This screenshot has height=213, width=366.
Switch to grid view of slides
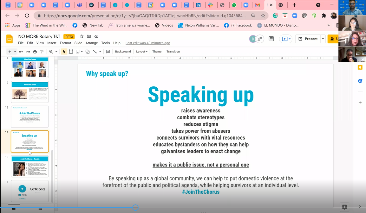coord(40,209)
